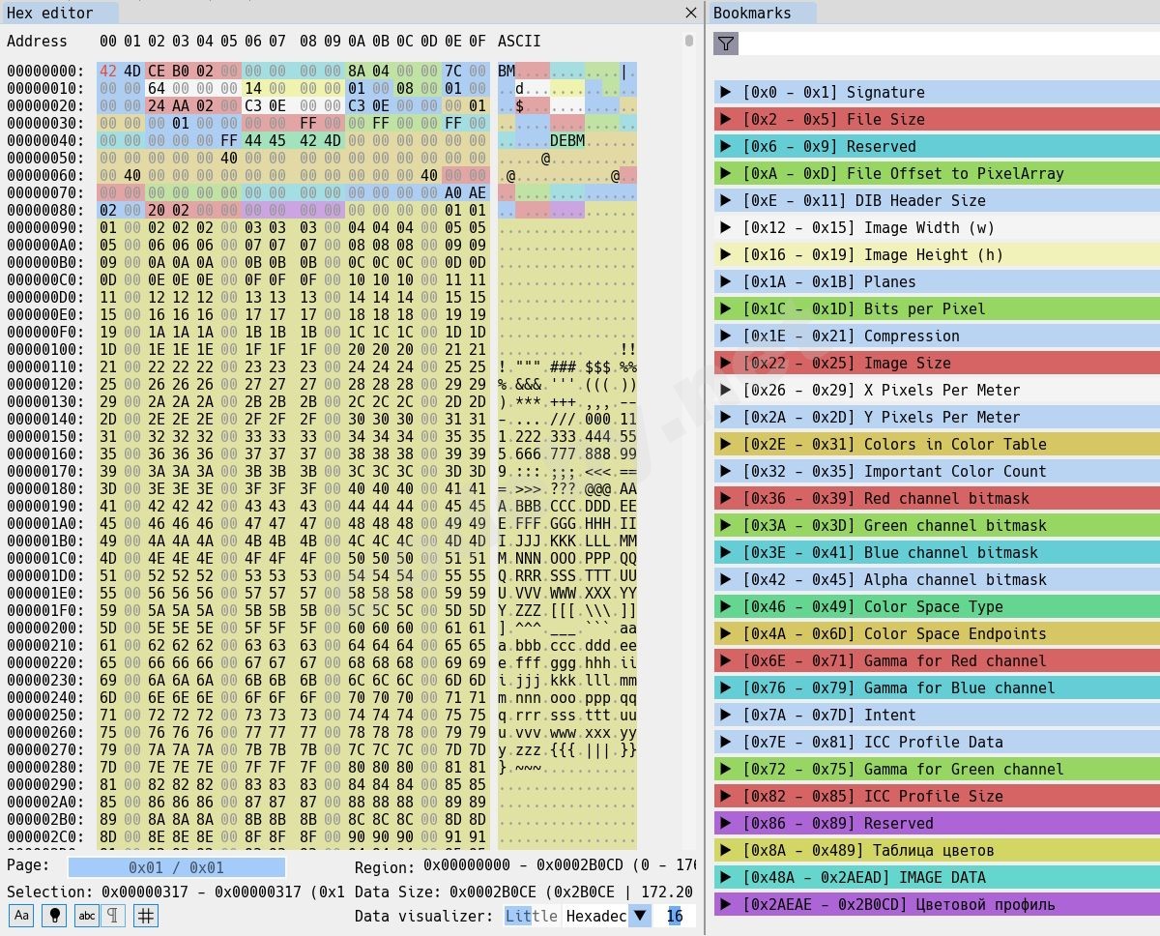Screen dimensions: 1160x936
Task: Select the Green channel bitmask bookmark
Action: tap(937, 525)
